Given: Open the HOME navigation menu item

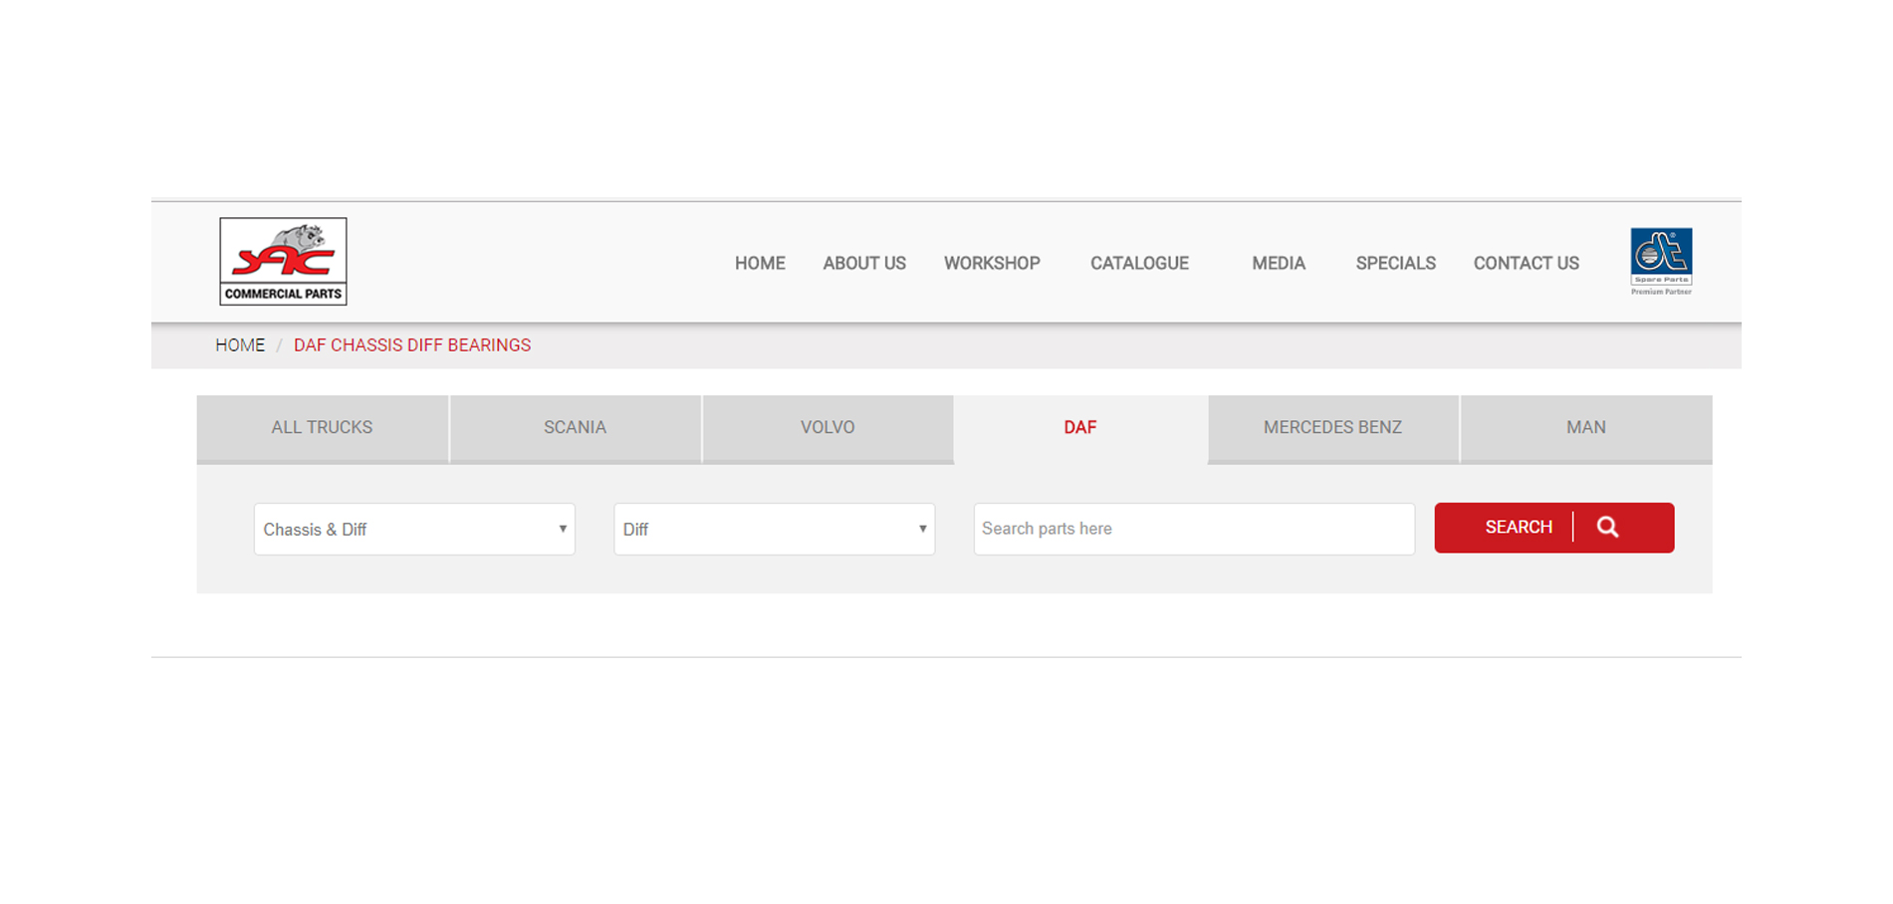Looking at the screenshot, I should click(760, 263).
